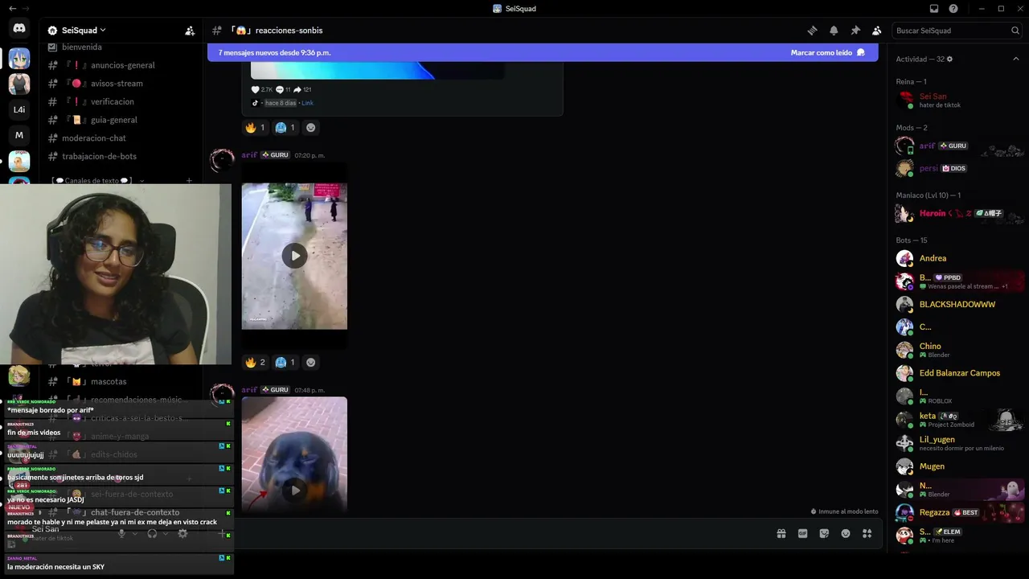Click the search magnifier icon
The height and width of the screenshot is (579, 1029).
1015,31
